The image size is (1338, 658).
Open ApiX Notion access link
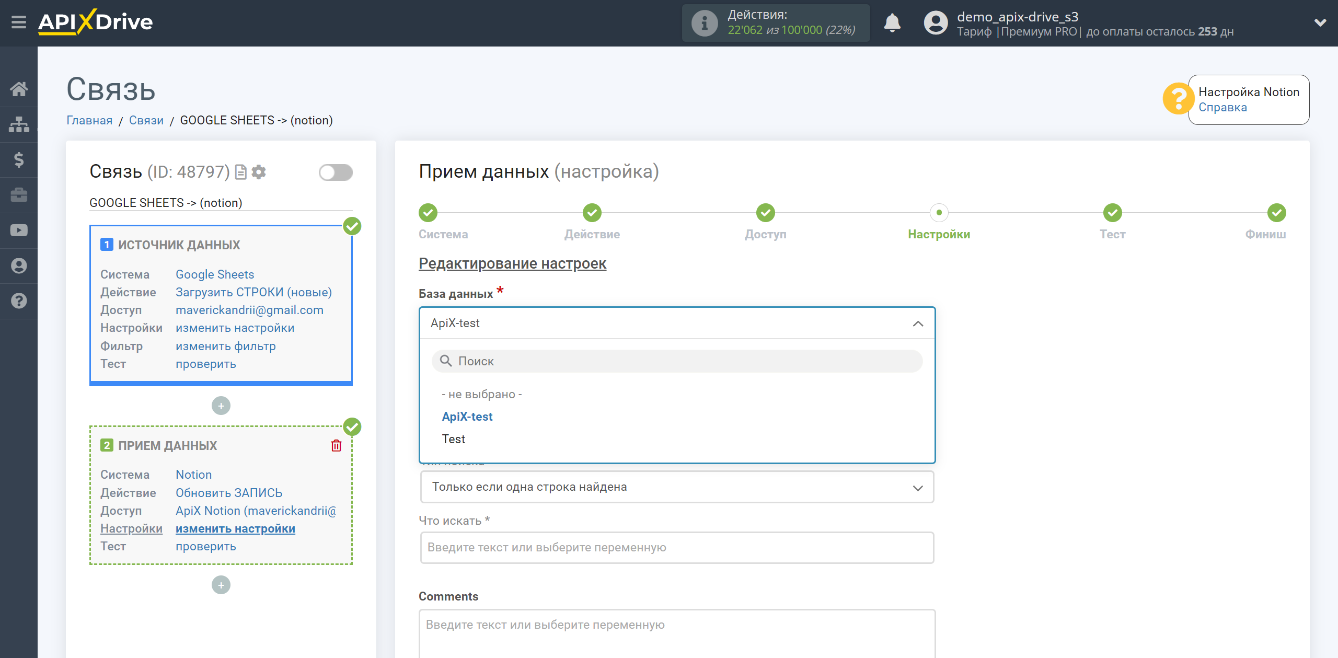[256, 511]
